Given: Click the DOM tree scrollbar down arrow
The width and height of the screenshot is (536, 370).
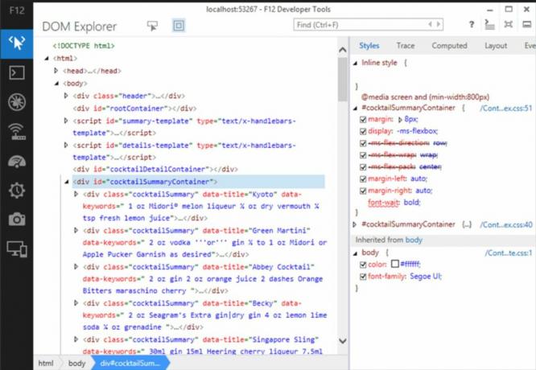Looking at the screenshot, I should tap(343, 340).
